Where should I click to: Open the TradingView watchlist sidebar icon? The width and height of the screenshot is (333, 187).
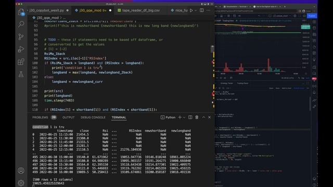click(314, 22)
